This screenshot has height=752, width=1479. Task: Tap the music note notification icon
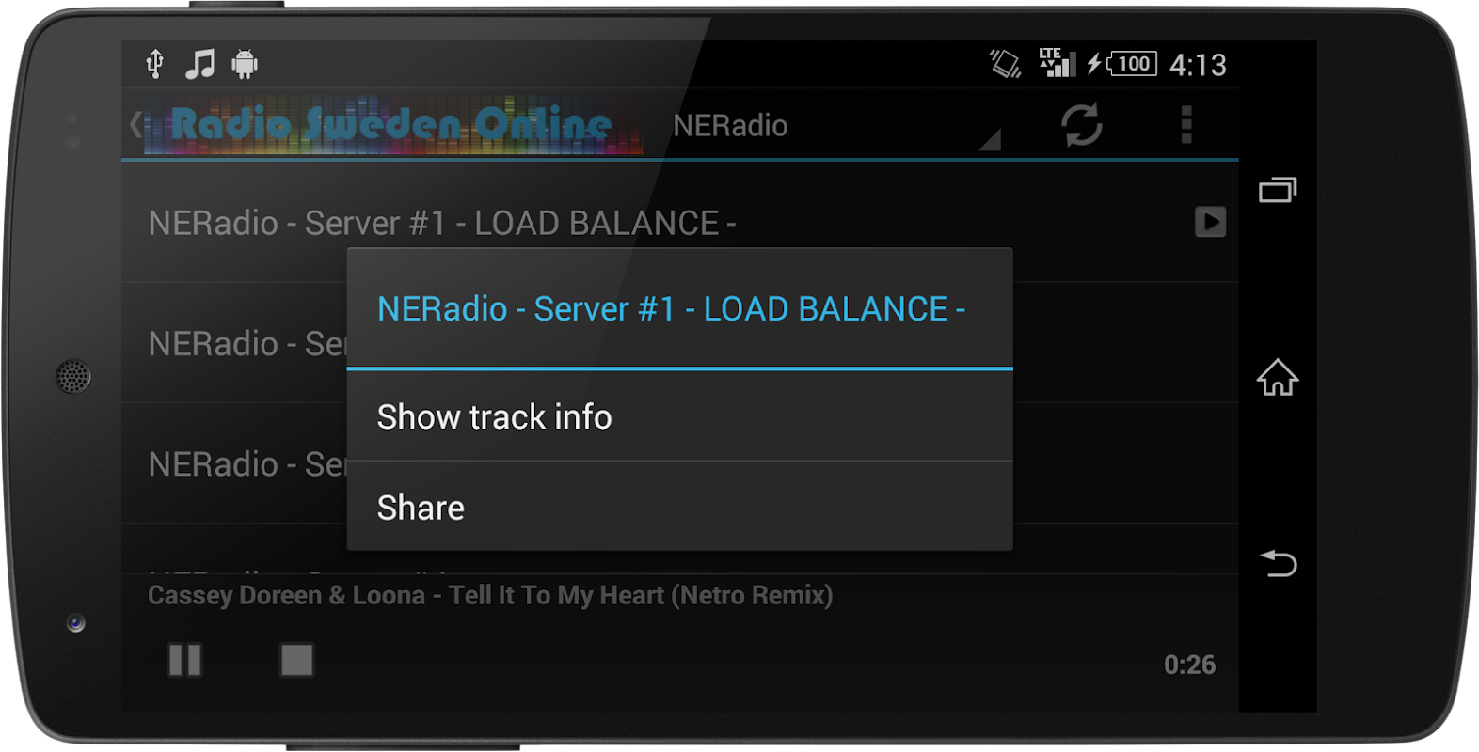click(x=199, y=64)
